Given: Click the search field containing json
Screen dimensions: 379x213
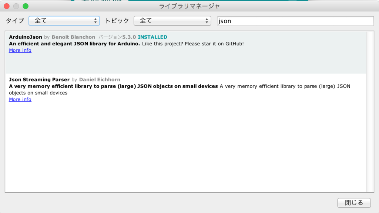Looking at the screenshot, I should pos(295,21).
